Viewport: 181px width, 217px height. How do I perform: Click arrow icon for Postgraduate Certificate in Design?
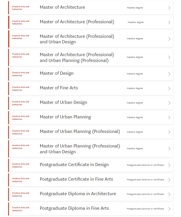(169, 165)
